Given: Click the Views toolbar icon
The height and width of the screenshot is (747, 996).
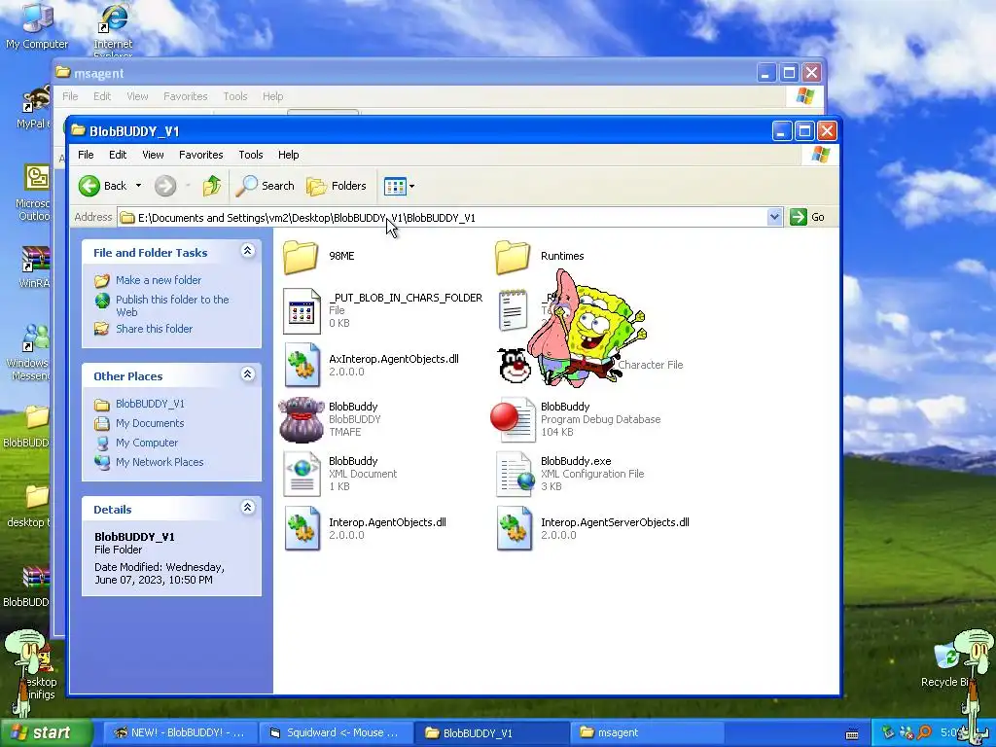Looking at the screenshot, I should pos(395,186).
